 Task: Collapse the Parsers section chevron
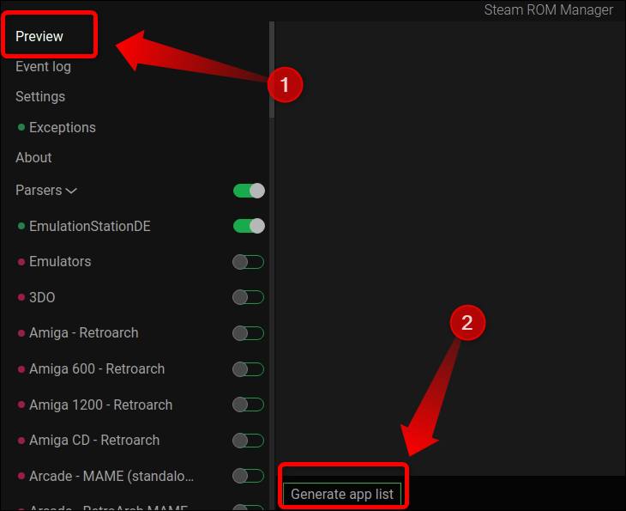point(71,191)
